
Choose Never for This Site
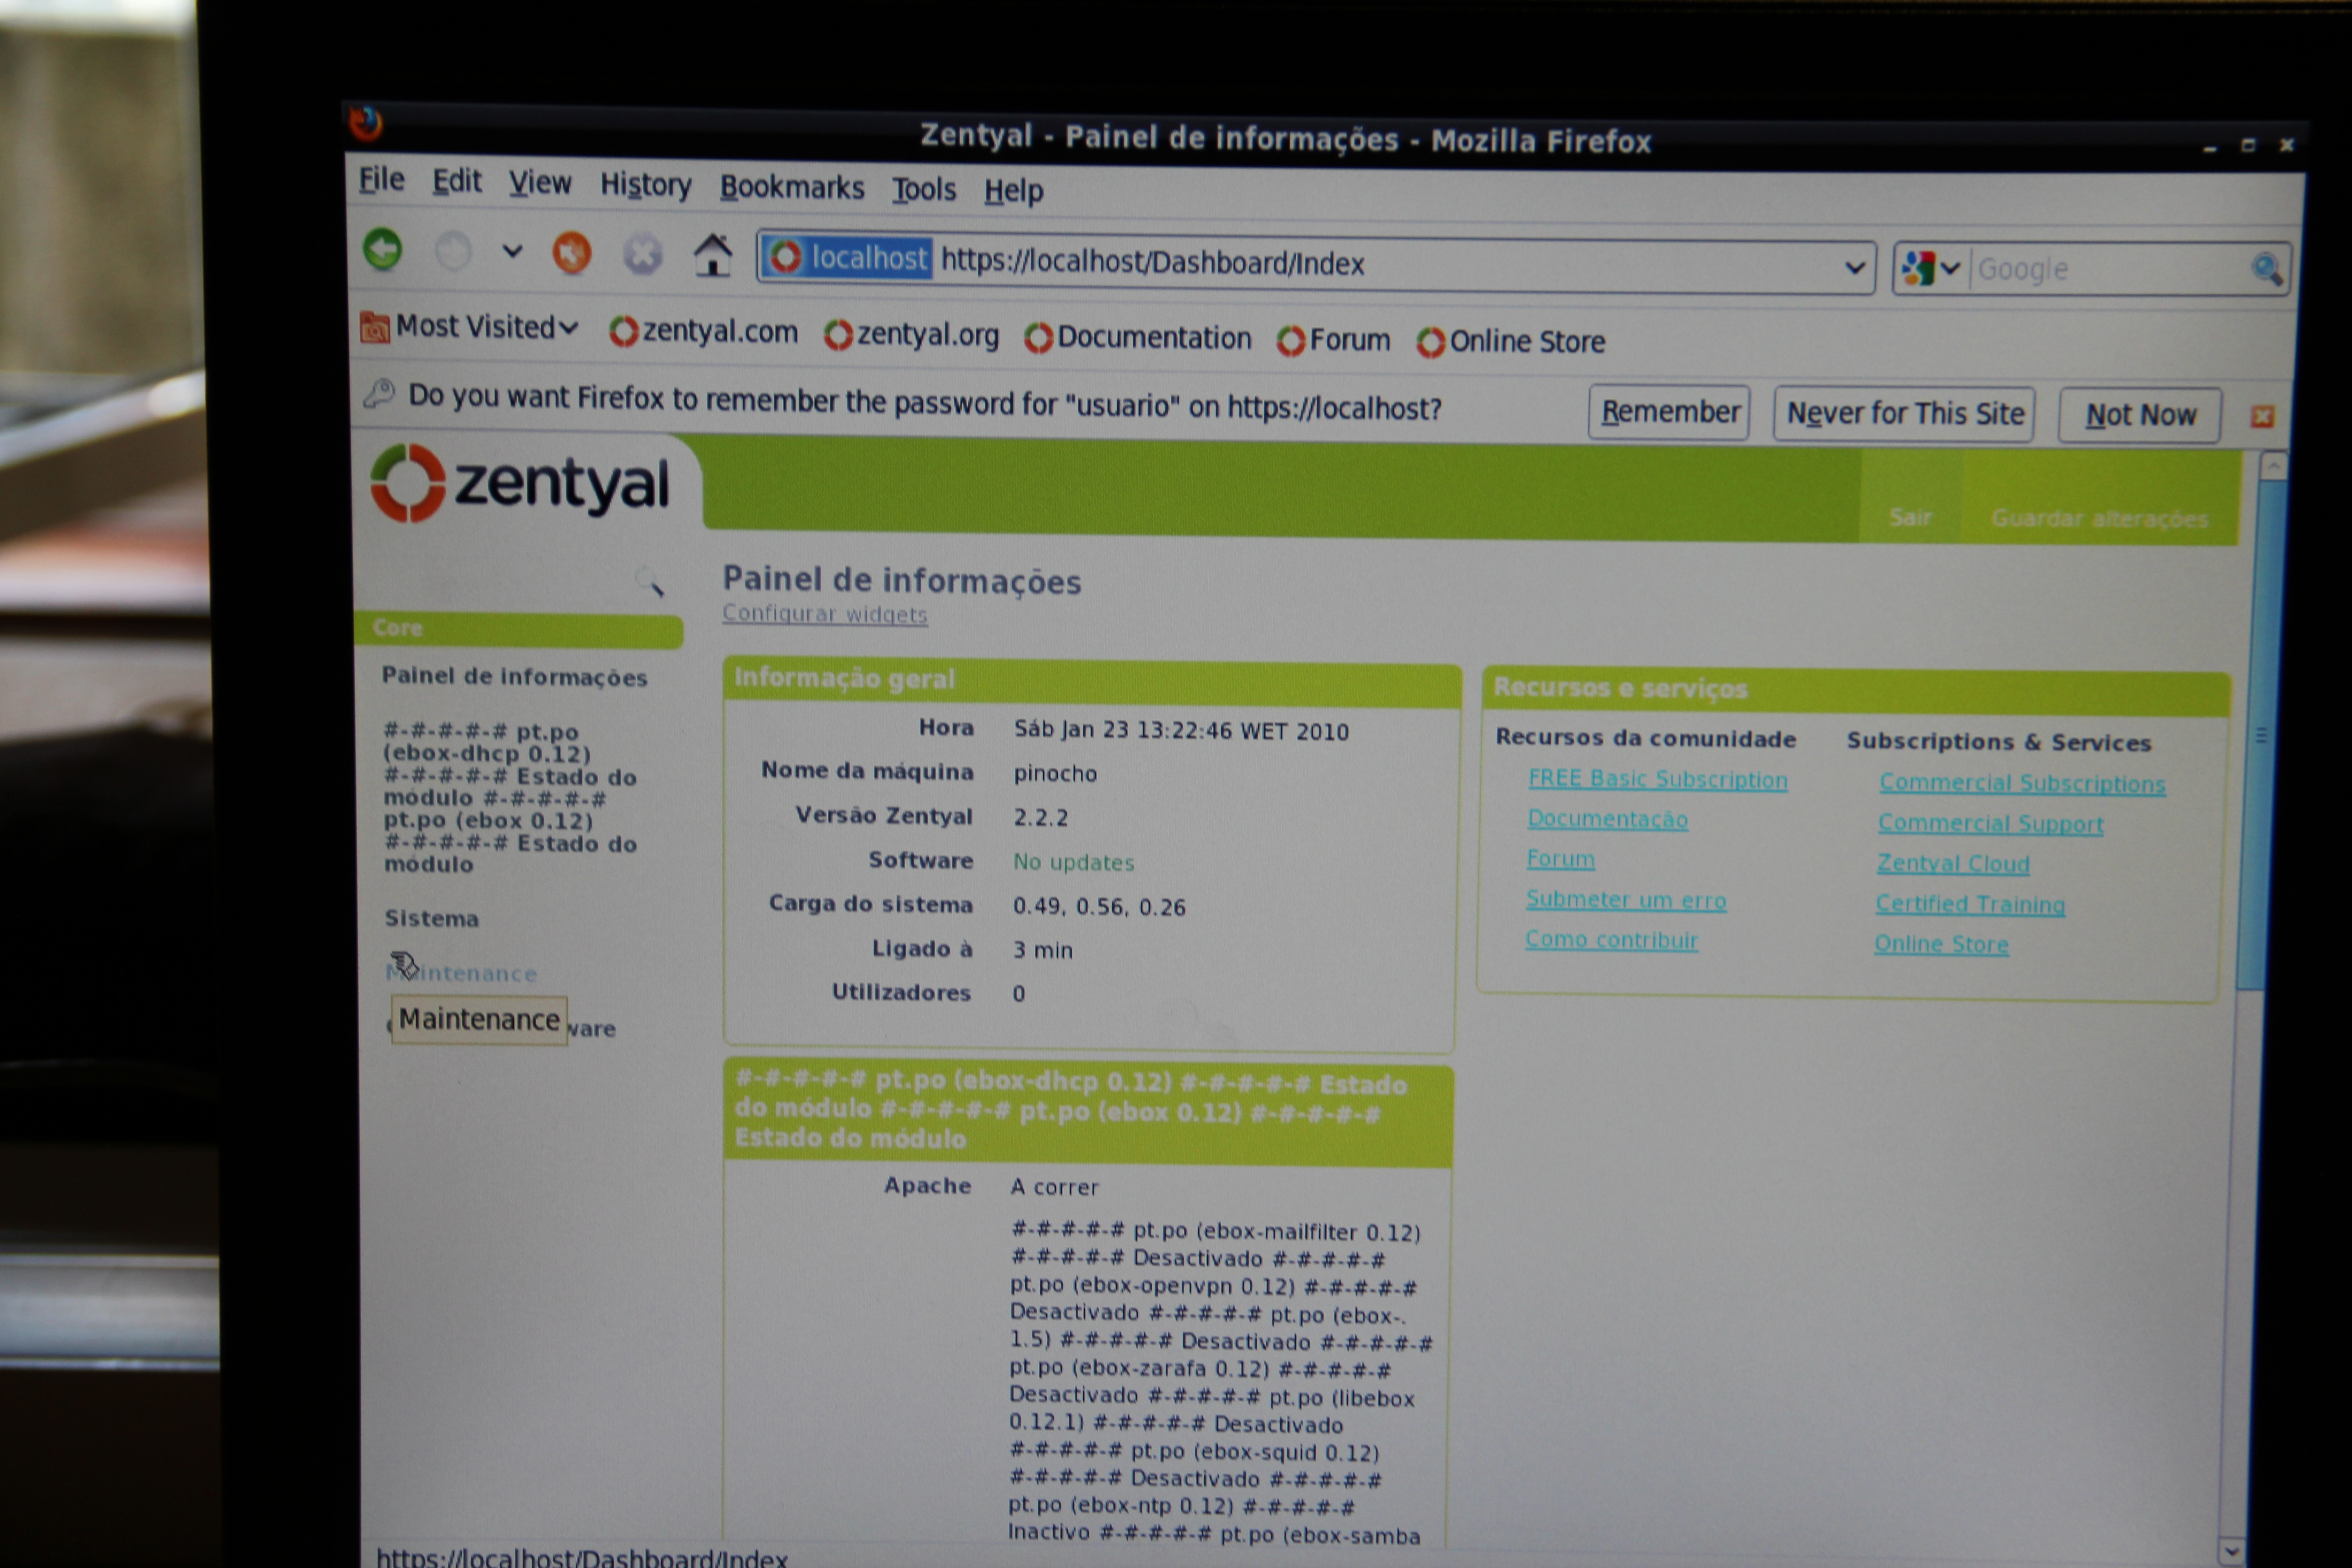coord(1904,414)
